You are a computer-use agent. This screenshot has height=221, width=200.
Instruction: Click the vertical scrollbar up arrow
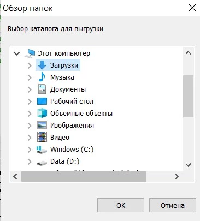pyautogui.click(x=188, y=53)
